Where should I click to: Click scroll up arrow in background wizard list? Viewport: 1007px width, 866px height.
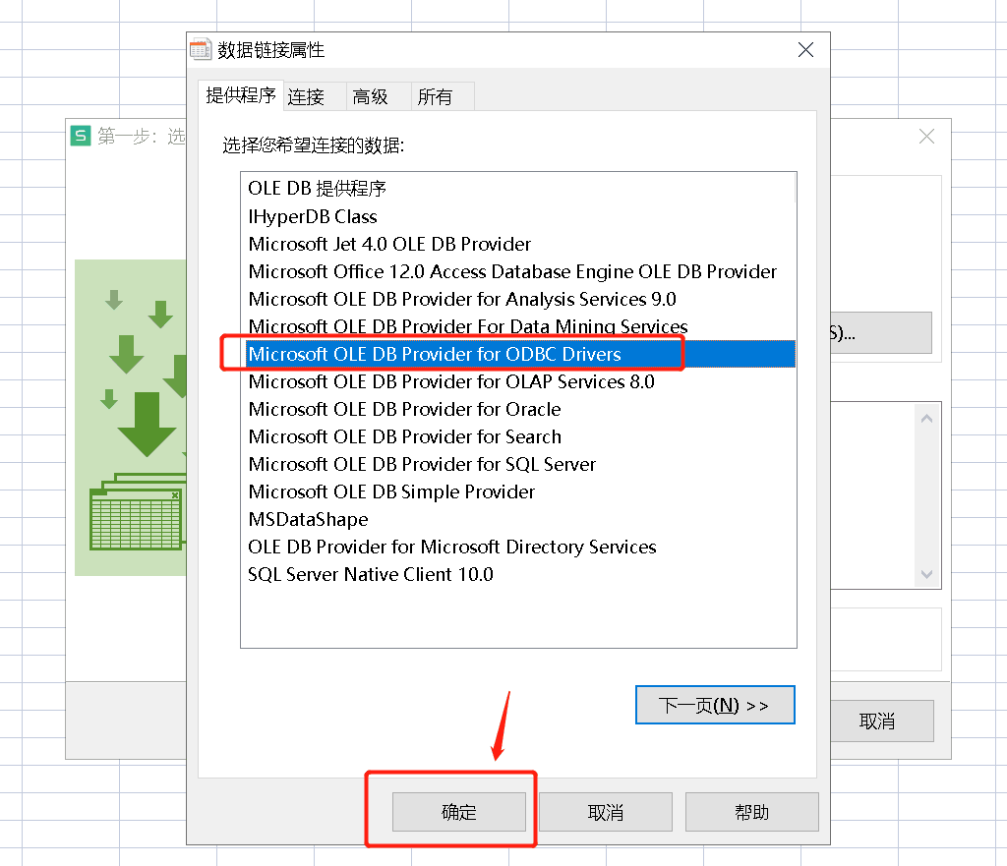[926, 419]
